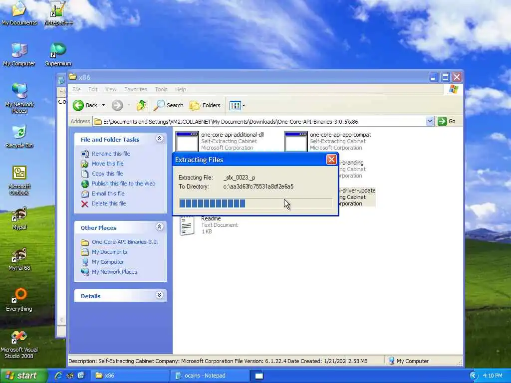Viewport: 511px width, 383px height.
Task: Collapse File and Folder Tasks panel
Action: tap(159, 139)
